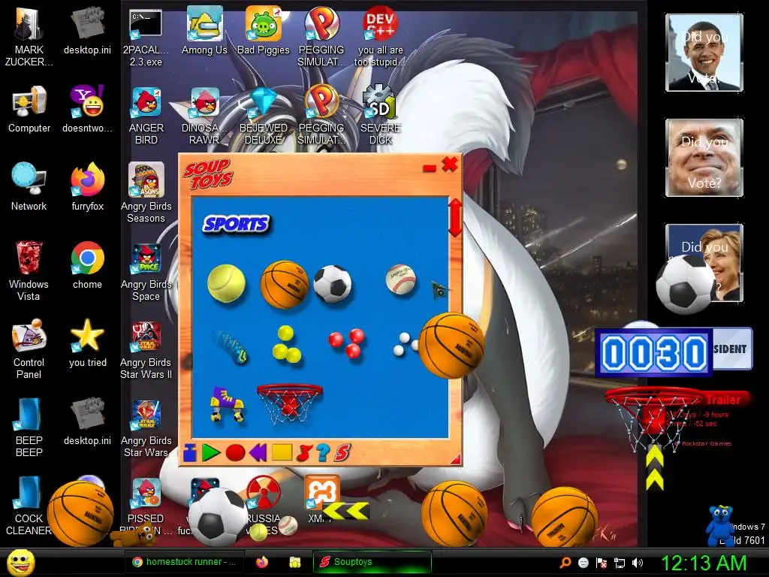Image resolution: width=769 pixels, height=577 pixels.
Task: Open the Among Us desktop icon
Action: [x=204, y=31]
